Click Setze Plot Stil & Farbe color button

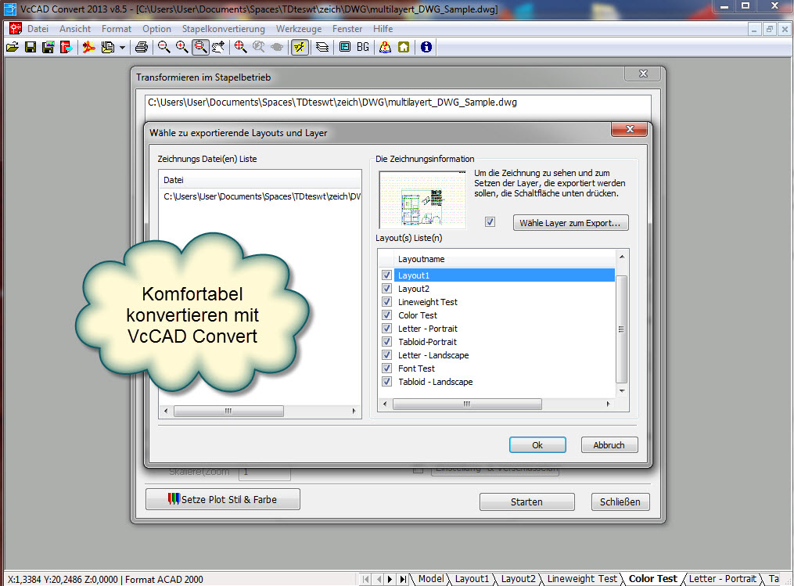click(222, 499)
